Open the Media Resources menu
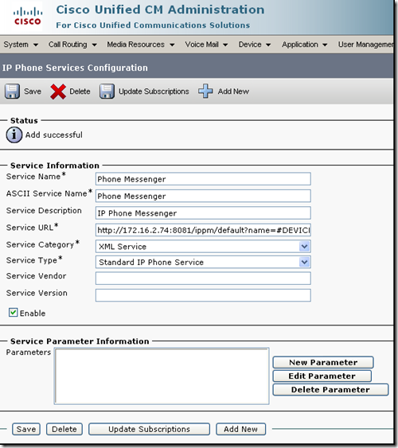398x448 pixels. [x=141, y=45]
